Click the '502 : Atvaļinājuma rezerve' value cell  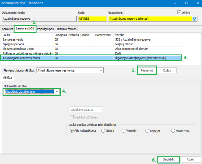[148, 39]
